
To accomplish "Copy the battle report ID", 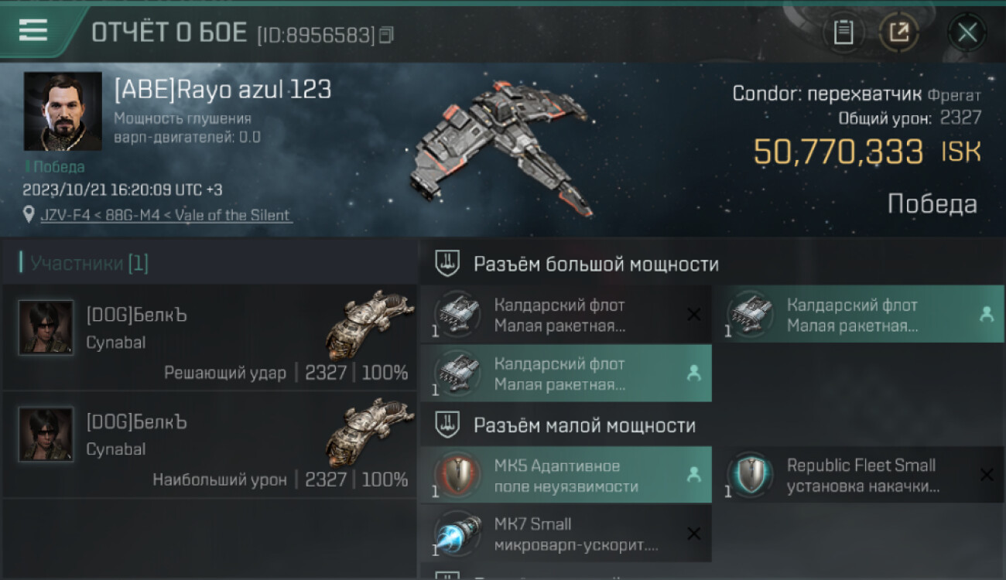I will coord(386,35).
